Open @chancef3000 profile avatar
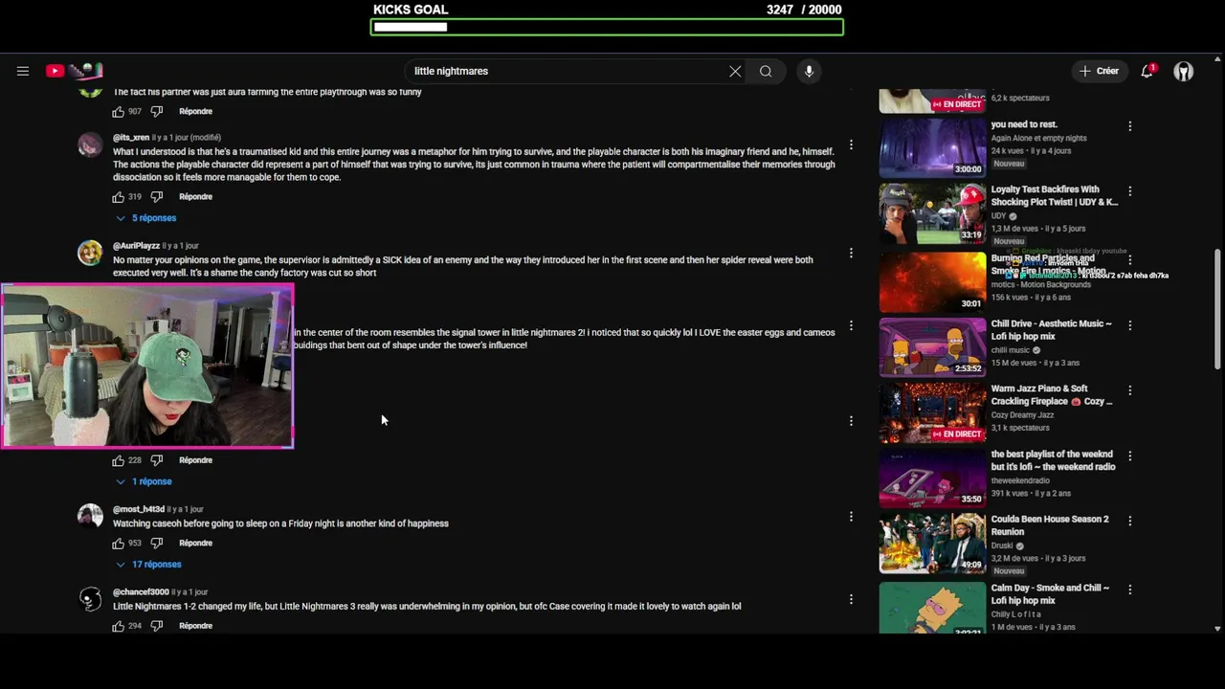Screen dimensions: 1225x689 point(90,599)
